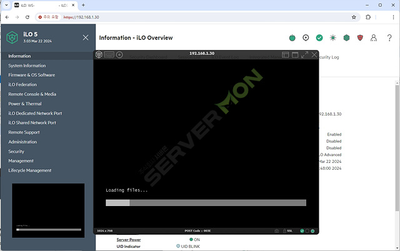Go to Remote Support
400x251 pixels.
(24, 132)
